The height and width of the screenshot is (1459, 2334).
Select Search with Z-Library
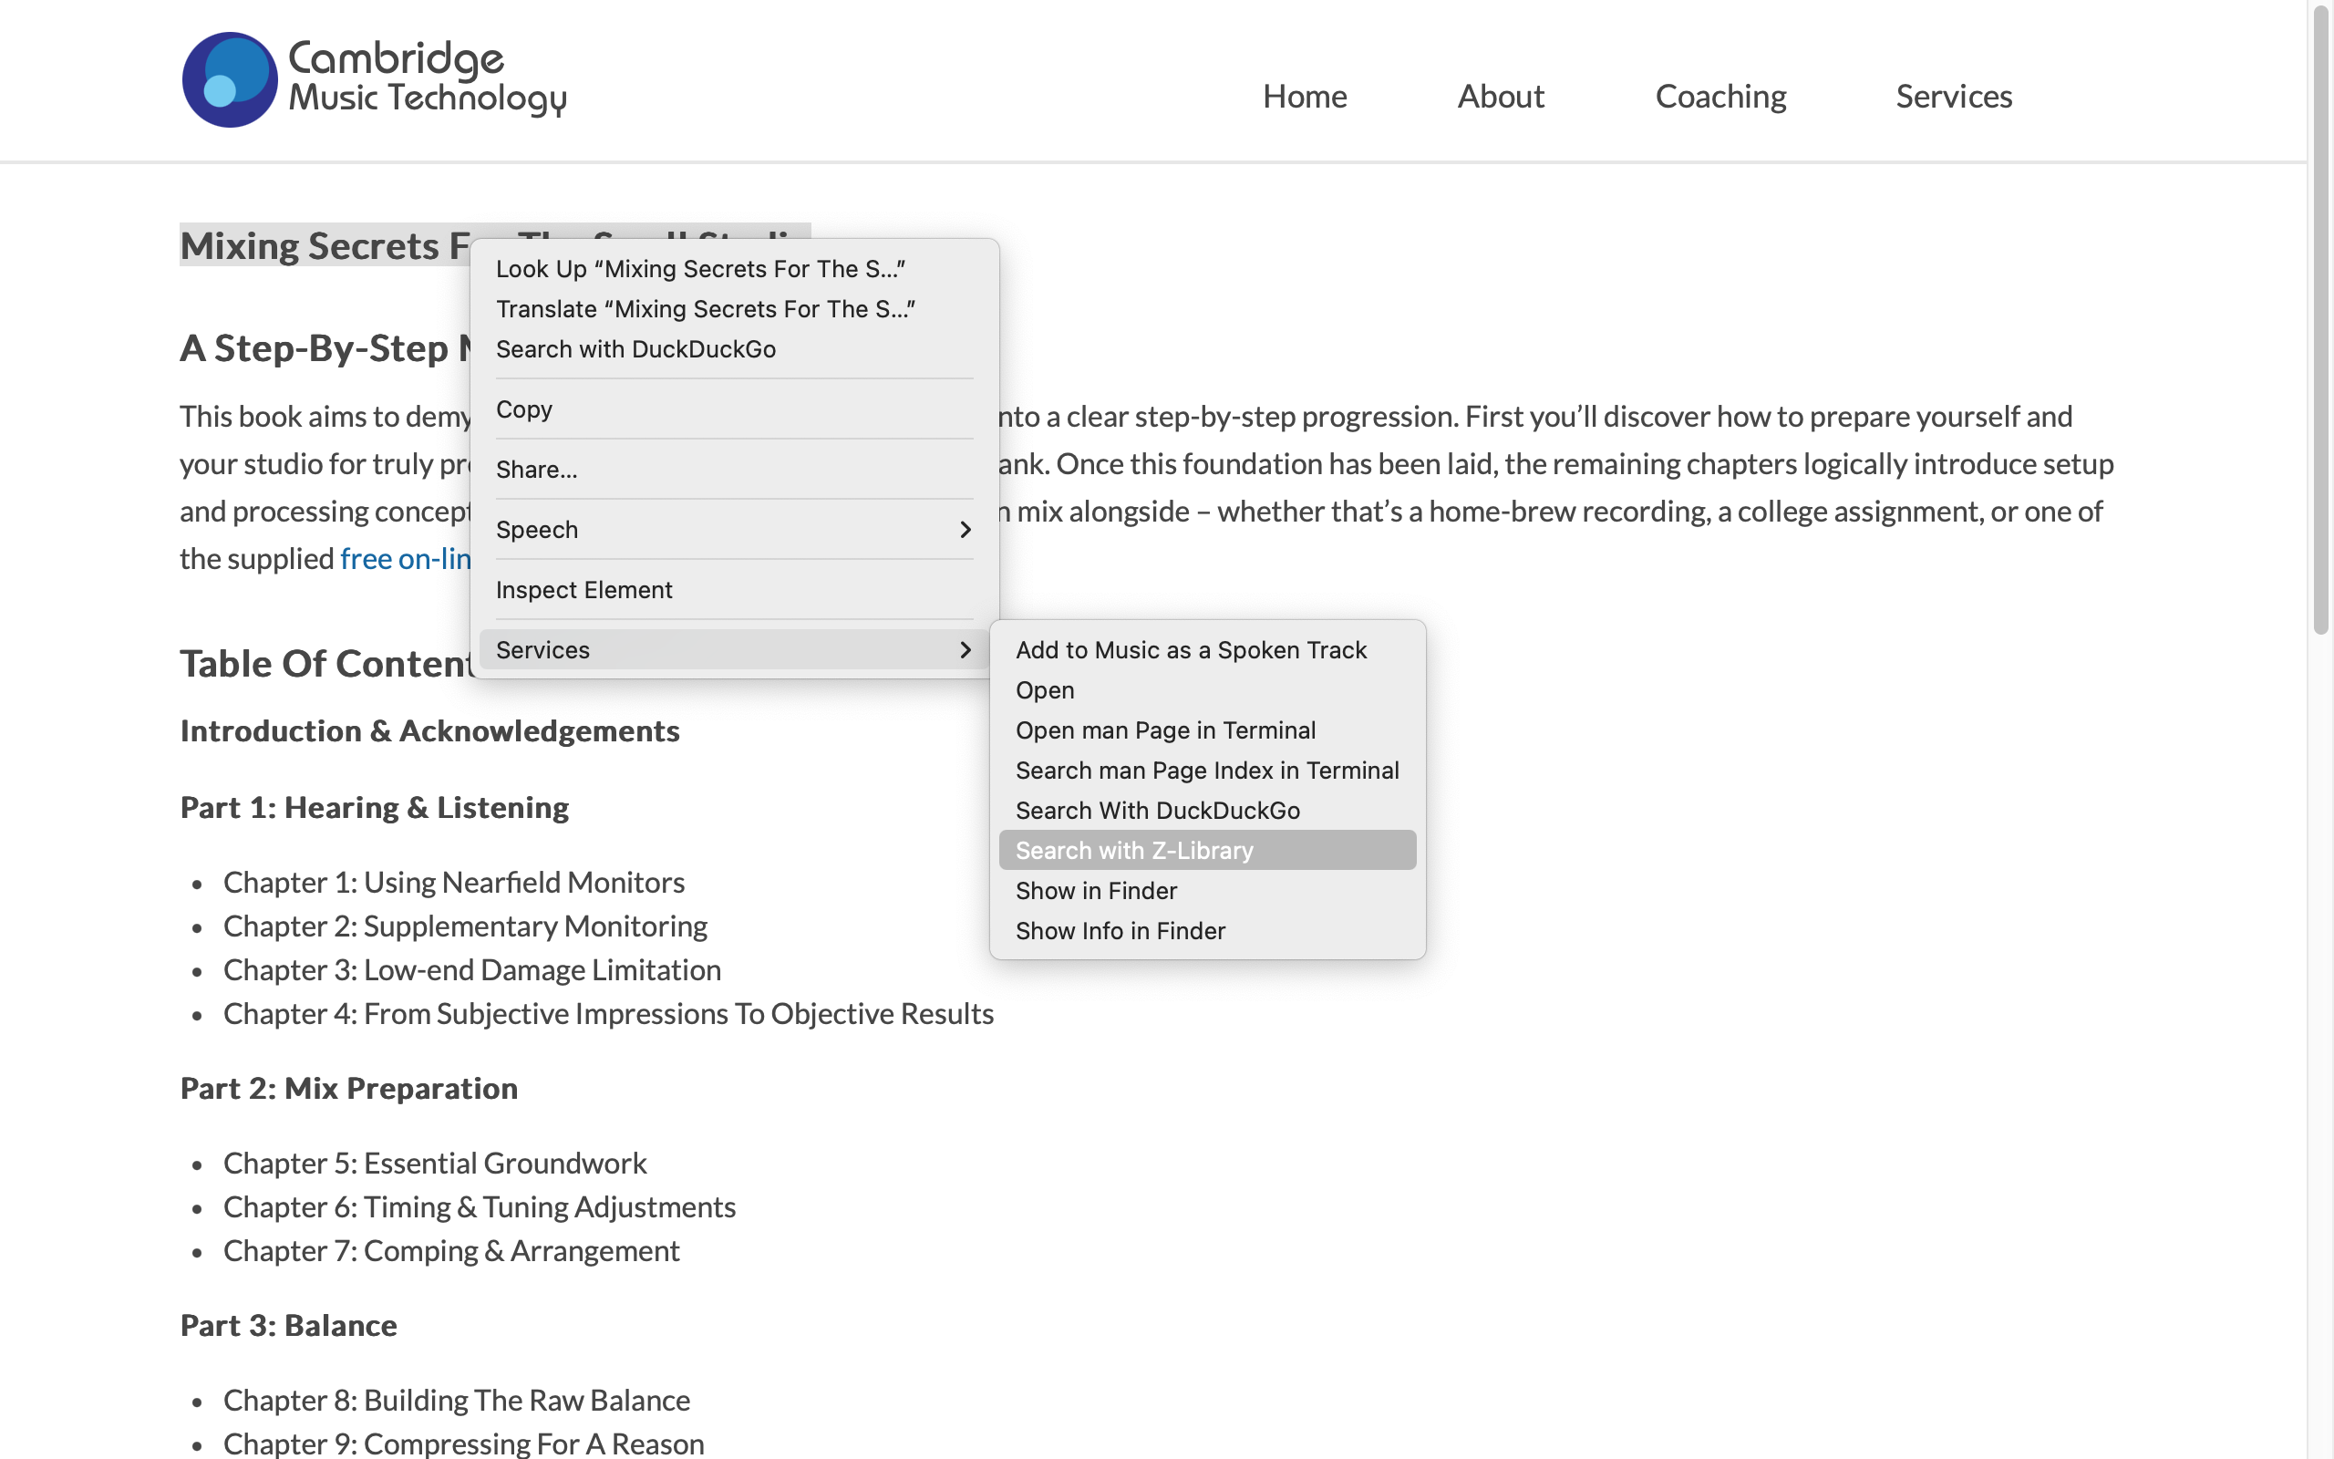[x=1134, y=849]
